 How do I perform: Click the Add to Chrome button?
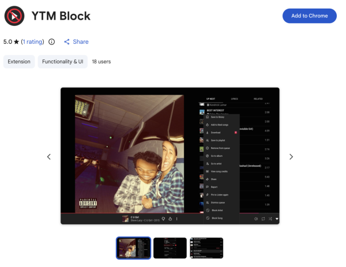point(309,16)
